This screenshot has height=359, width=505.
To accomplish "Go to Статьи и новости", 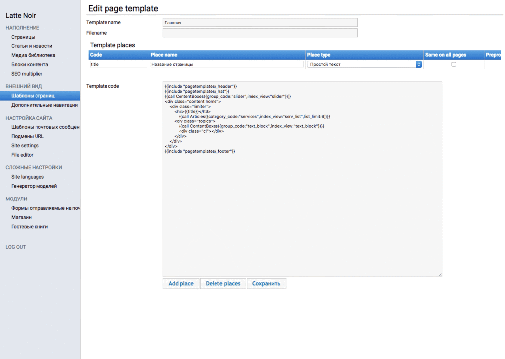I will pos(32,46).
